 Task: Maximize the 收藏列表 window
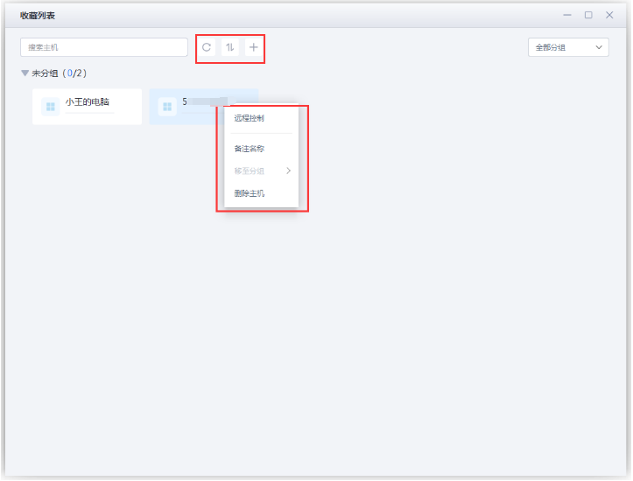[x=588, y=16]
